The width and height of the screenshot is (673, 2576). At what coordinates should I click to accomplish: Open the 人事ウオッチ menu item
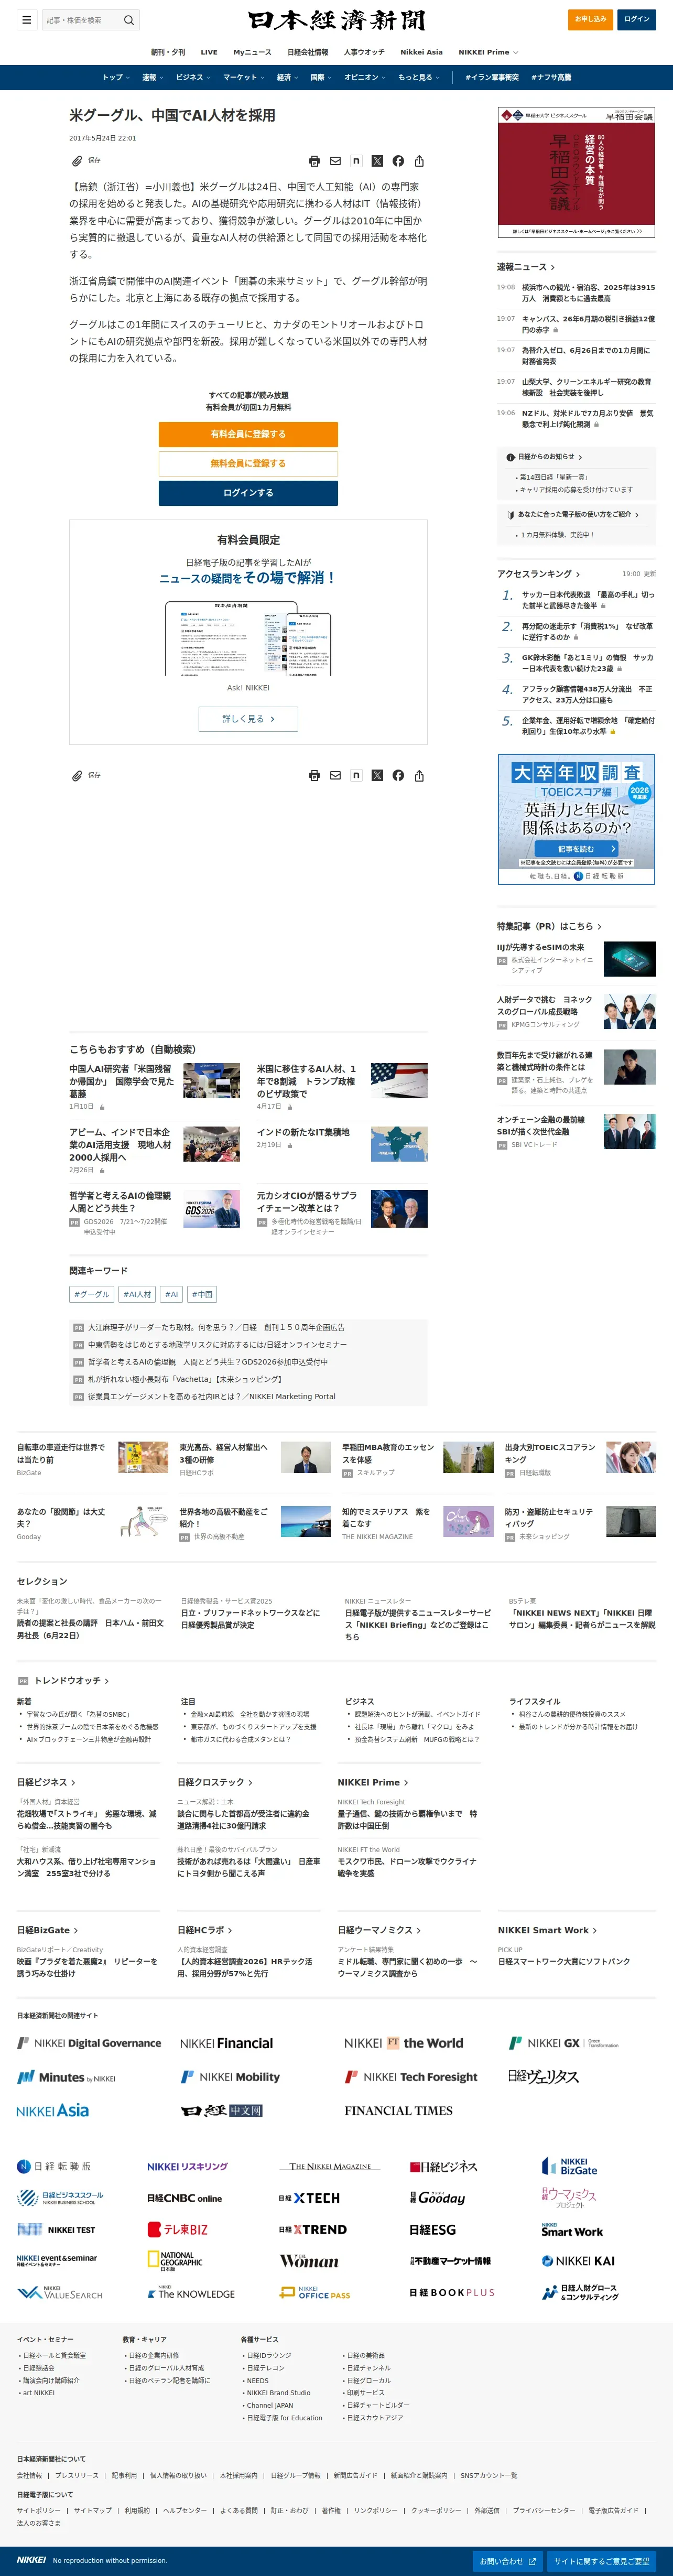364,52
